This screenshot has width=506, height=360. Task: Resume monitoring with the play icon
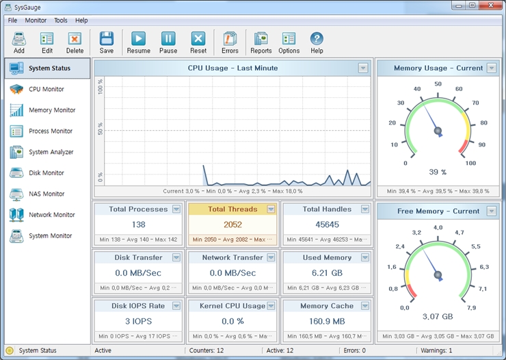click(138, 39)
